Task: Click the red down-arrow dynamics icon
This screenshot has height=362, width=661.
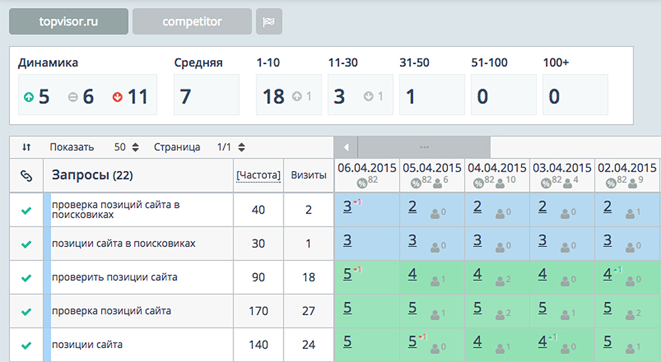Action: tap(118, 97)
